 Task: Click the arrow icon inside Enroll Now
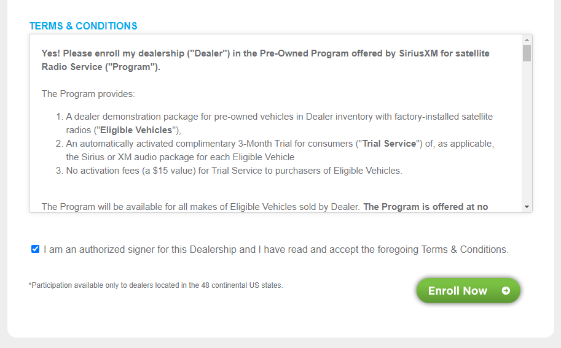pos(506,291)
